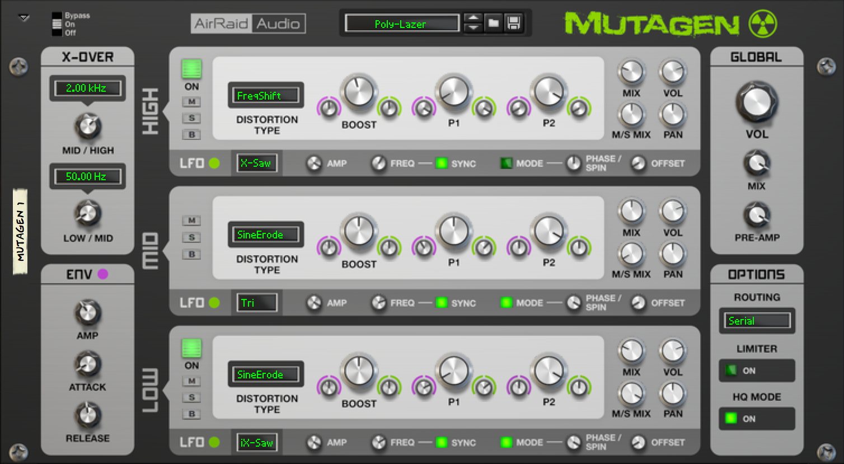Toggle LOW band LFO SYNC button

(x=442, y=442)
